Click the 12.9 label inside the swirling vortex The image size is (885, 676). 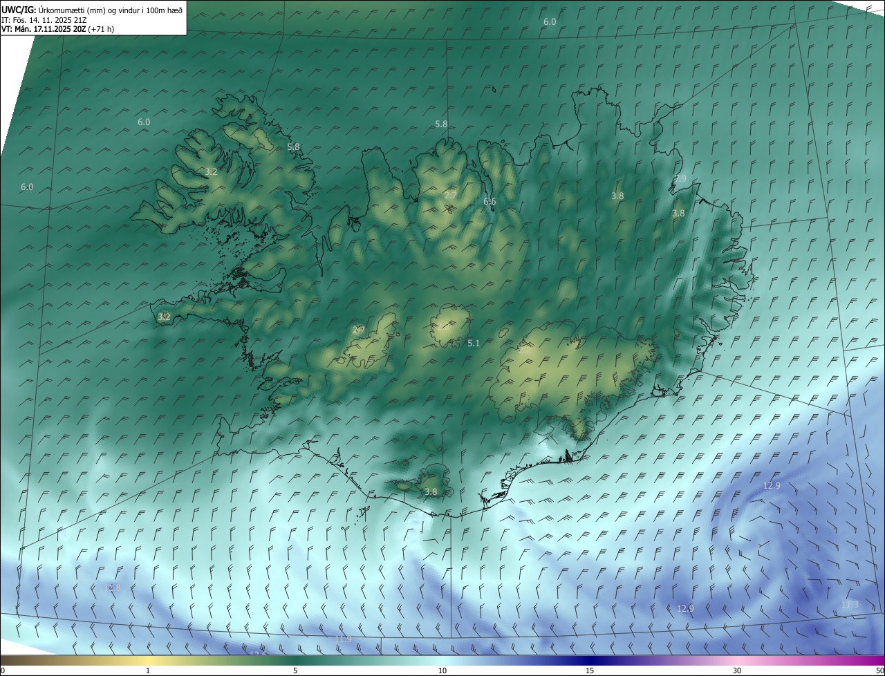(x=772, y=485)
